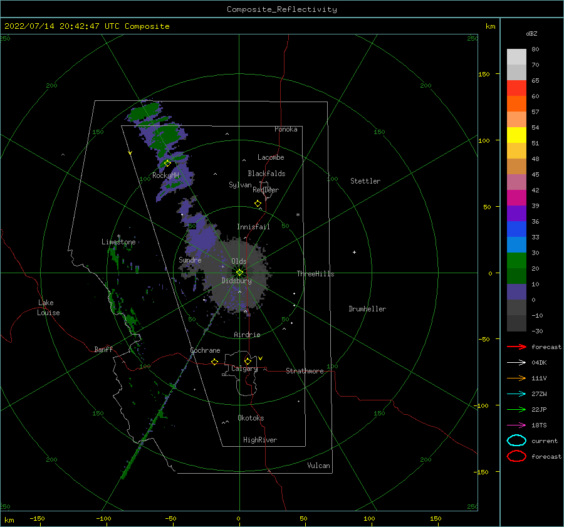Select the slate 0-10 dBZ swatch
The width and height of the screenshot is (564, 527).
pos(516,292)
